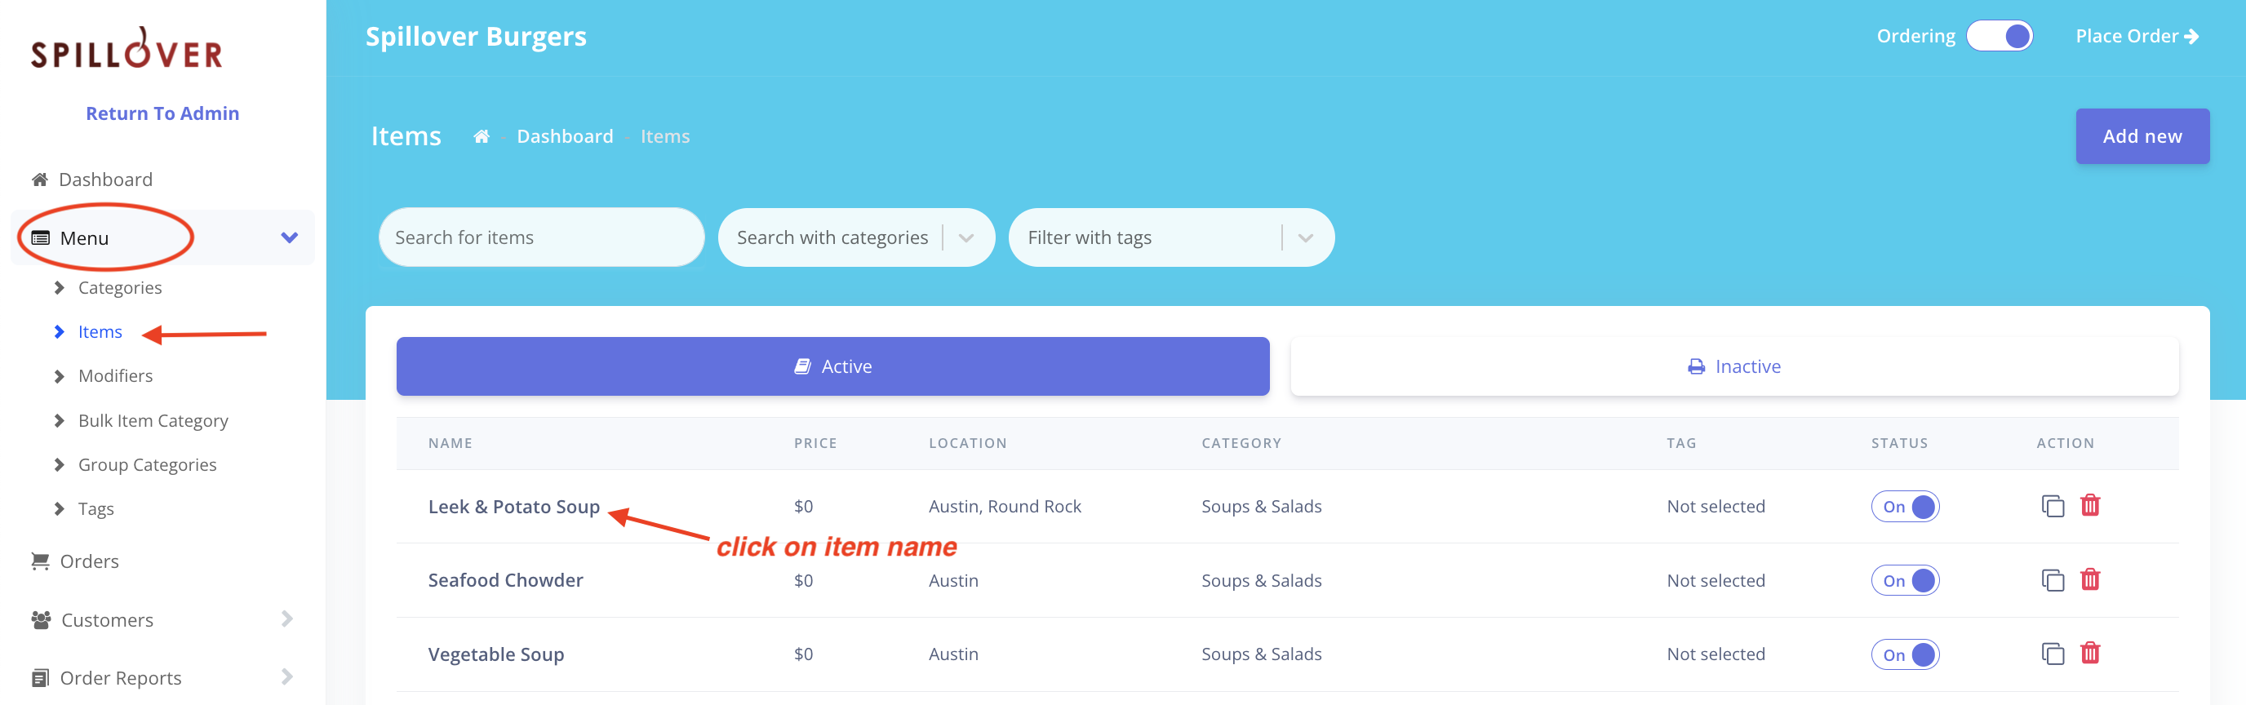The image size is (2246, 705).
Task: Open Modifiers in the sidebar
Action: (x=115, y=375)
